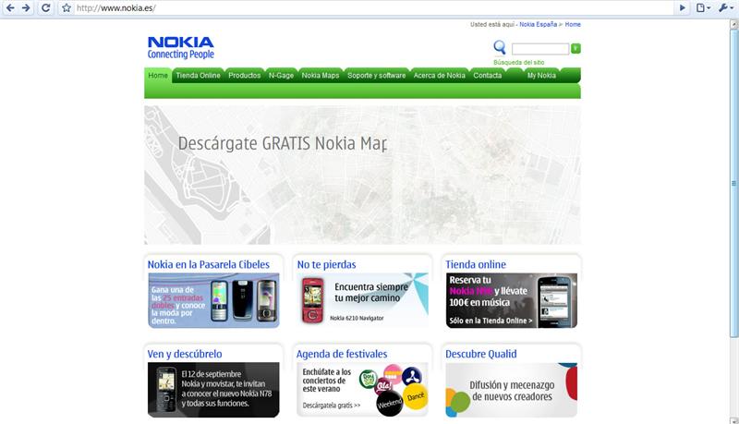Focus the address bar with nokia.es URL
Image resolution: width=739 pixels, height=424 pixels.
(x=372, y=8)
